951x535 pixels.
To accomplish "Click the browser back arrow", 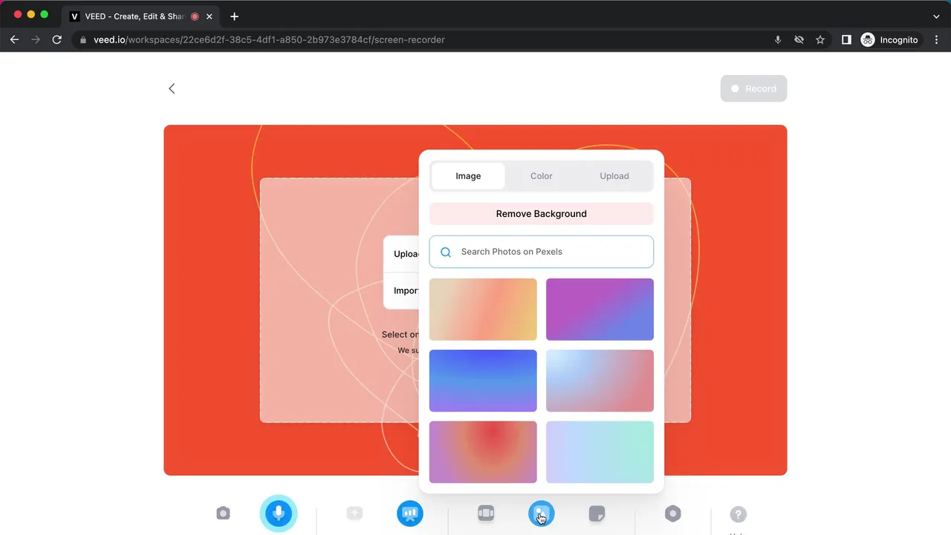I will 14,40.
